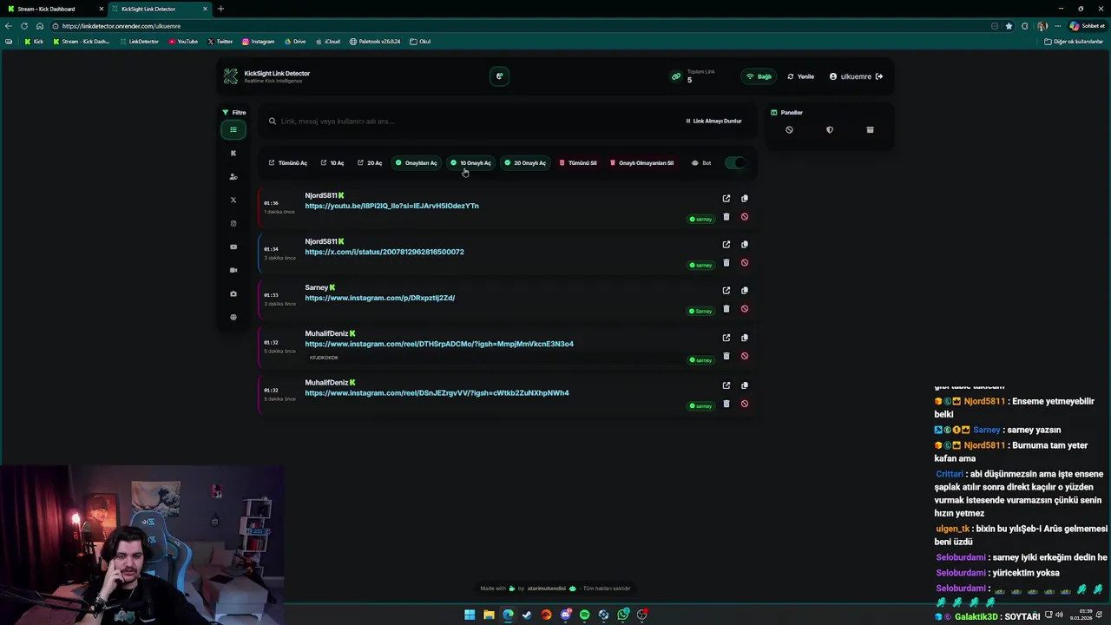This screenshot has width=1111, height=625.
Task: Open Steam from taskbar
Action: pos(527,615)
